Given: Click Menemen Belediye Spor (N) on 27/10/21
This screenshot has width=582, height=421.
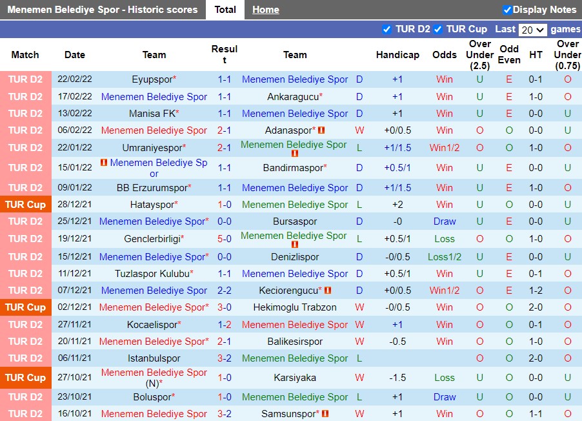Looking at the screenshot, I should tap(154, 378).
